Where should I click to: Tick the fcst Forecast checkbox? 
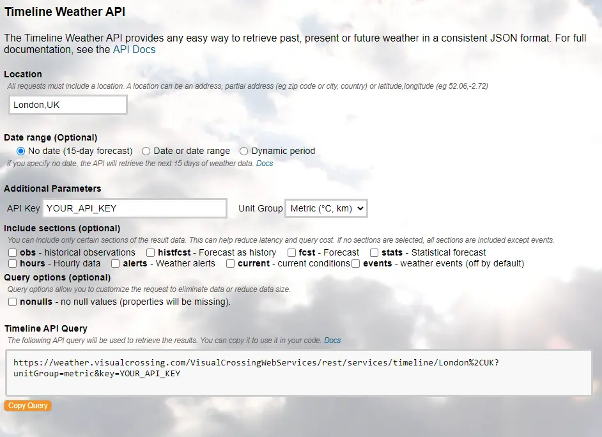pos(291,252)
